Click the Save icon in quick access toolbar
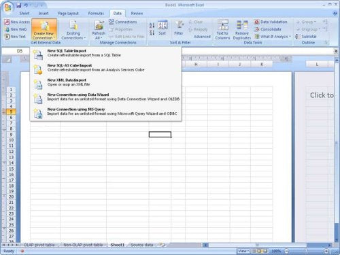 pos(19,5)
